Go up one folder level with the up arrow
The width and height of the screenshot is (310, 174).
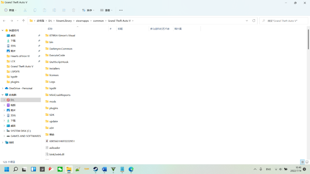(x=24, y=21)
